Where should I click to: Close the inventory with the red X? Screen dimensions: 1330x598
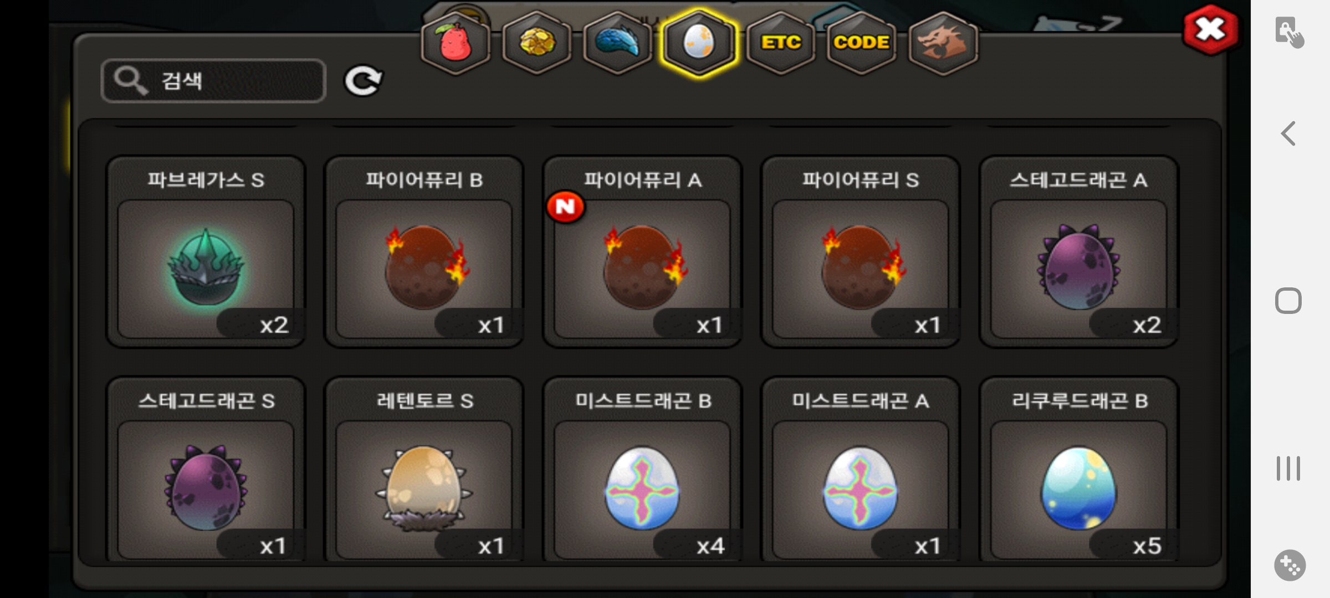coord(1211,29)
